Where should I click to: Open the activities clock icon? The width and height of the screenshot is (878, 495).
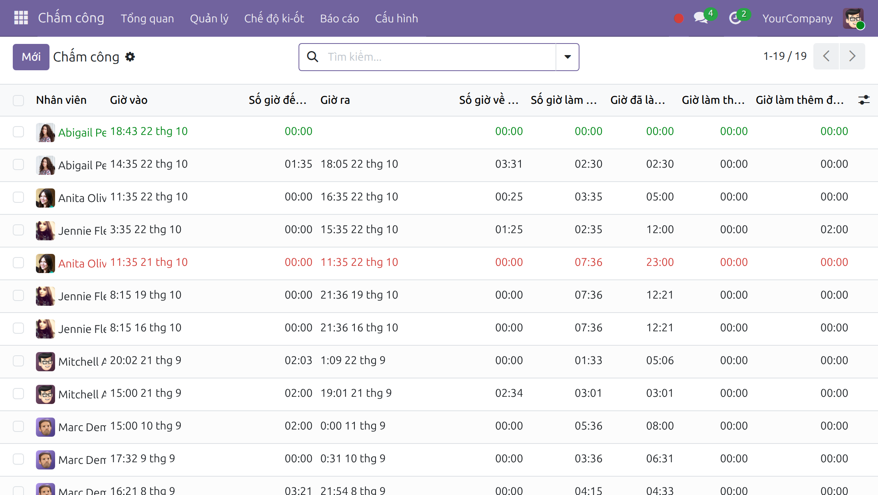pyautogui.click(x=735, y=18)
